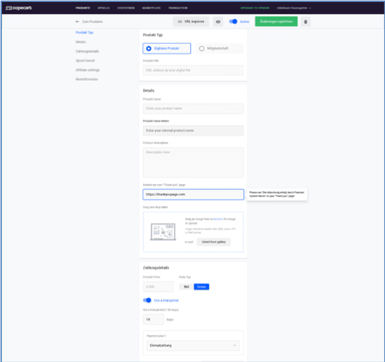Click the link icon in URL kopieren

[180, 21]
